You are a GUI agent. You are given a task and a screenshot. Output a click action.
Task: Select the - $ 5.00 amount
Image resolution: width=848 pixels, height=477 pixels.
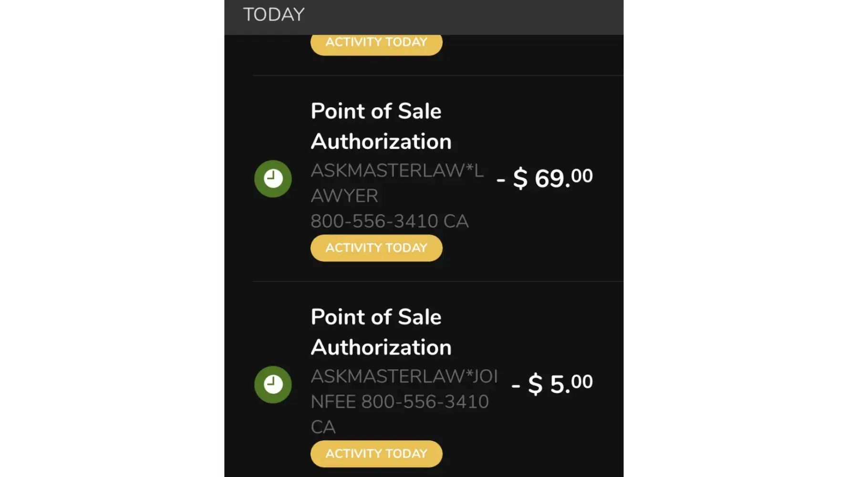(x=552, y=384)
